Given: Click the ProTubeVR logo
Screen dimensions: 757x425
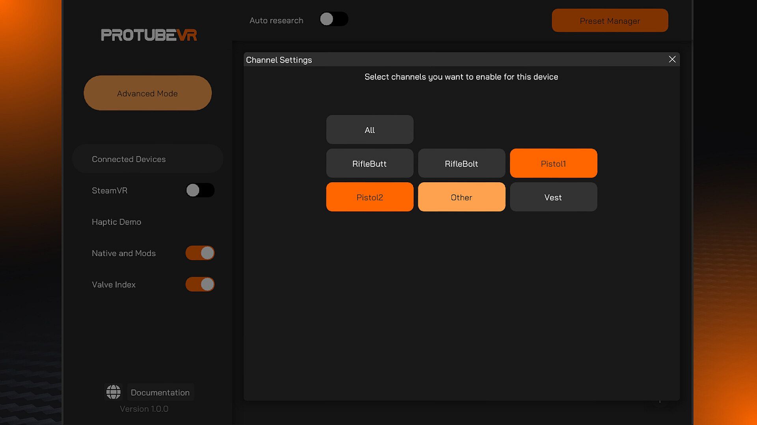Looking at the screenshot, I should 149,35.
